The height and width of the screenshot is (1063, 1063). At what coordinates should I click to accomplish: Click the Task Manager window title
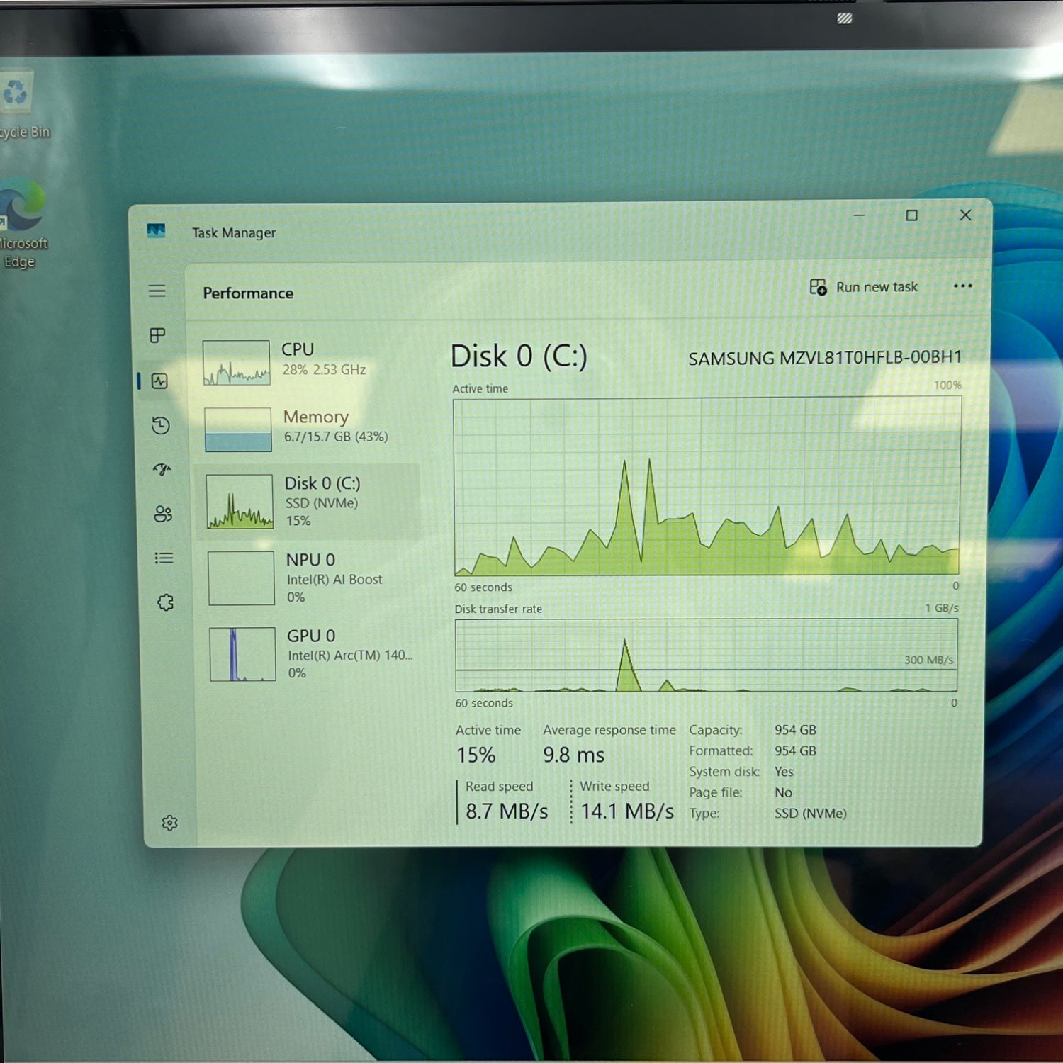click(234, 232)
